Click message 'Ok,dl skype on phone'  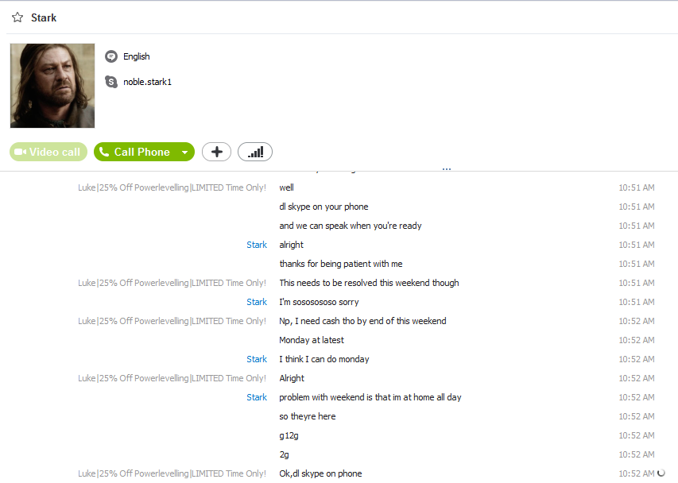(320, 473)
